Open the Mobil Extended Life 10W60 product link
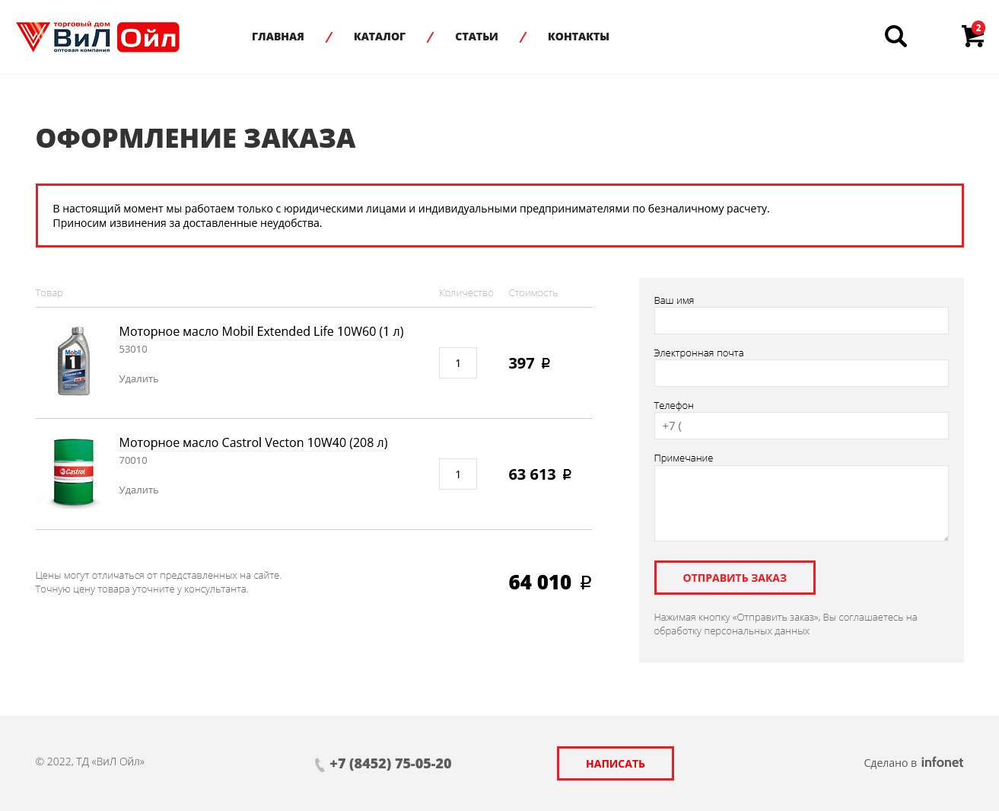 [261, 331]
